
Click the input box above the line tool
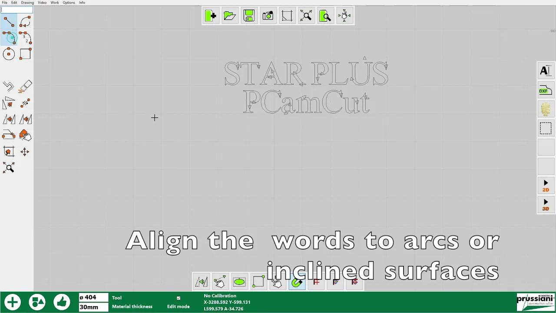(x=17, y=10)
